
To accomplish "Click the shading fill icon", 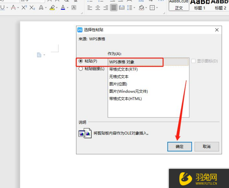I will coord(141,8).
